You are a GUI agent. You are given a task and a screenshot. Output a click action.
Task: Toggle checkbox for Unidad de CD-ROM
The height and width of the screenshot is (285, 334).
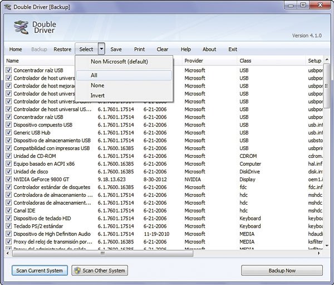(x=8, y=156)
